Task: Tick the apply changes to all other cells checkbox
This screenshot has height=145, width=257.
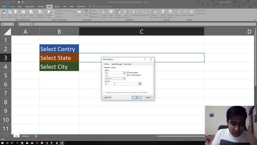Action: [104, 93]
